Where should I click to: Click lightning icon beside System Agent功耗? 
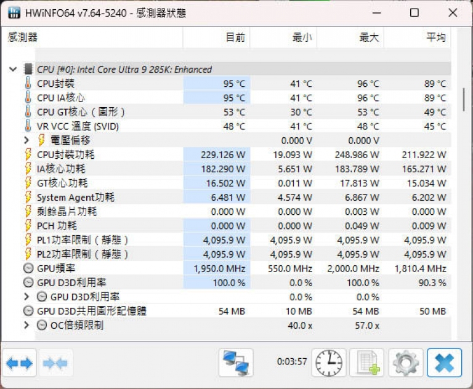point(28,197)
